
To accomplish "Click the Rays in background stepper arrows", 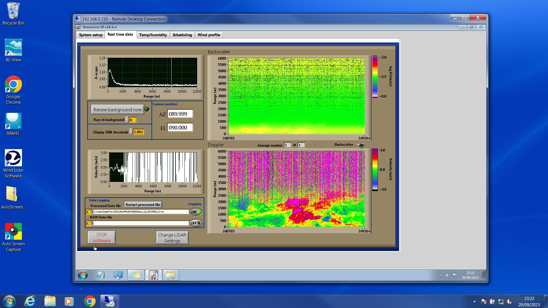I will (127, 120).
